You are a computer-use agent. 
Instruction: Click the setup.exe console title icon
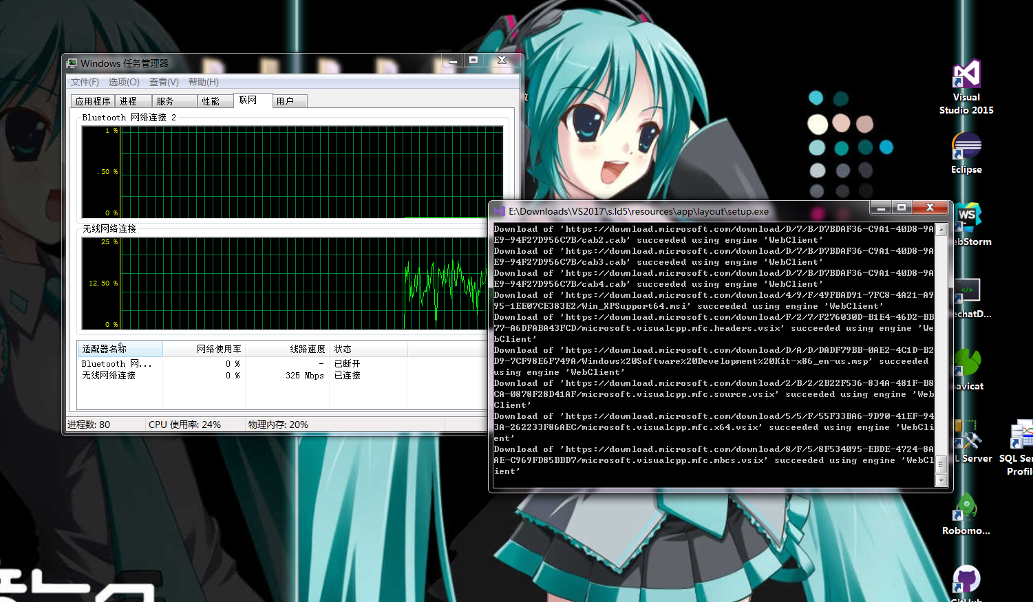(500, 211)
